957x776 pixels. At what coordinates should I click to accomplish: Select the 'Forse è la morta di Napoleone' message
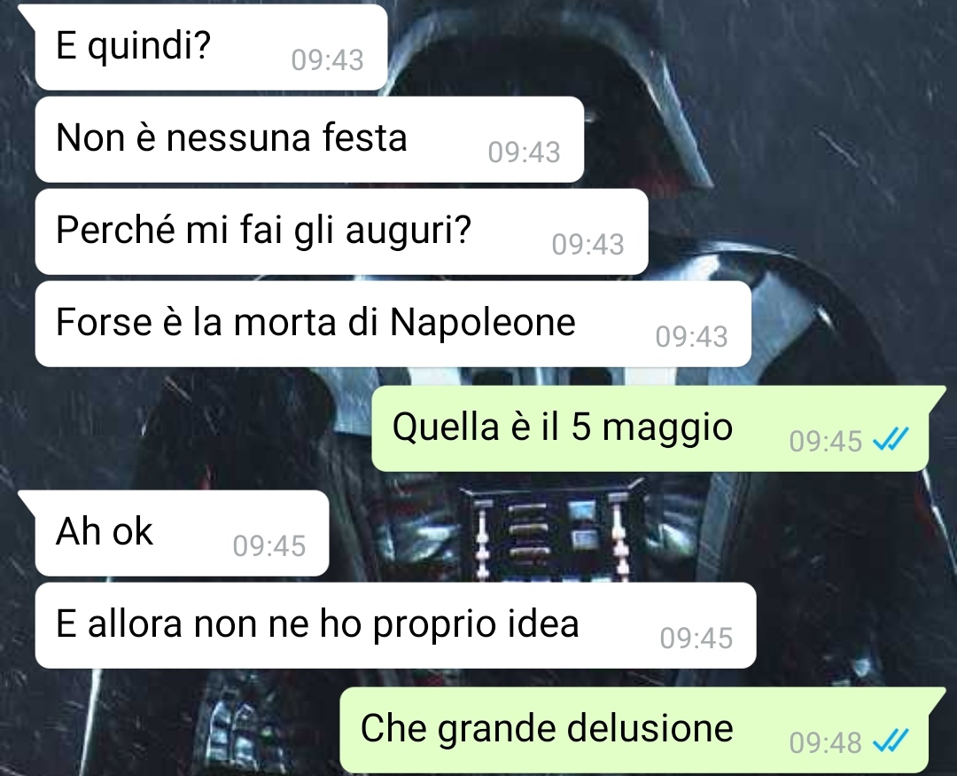click(393, 324)
